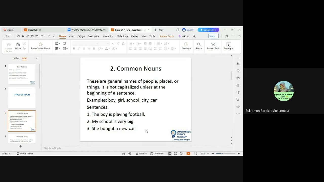The image size is (324, 182).
Task: Click New tab button
Action: tap(159, 30)
